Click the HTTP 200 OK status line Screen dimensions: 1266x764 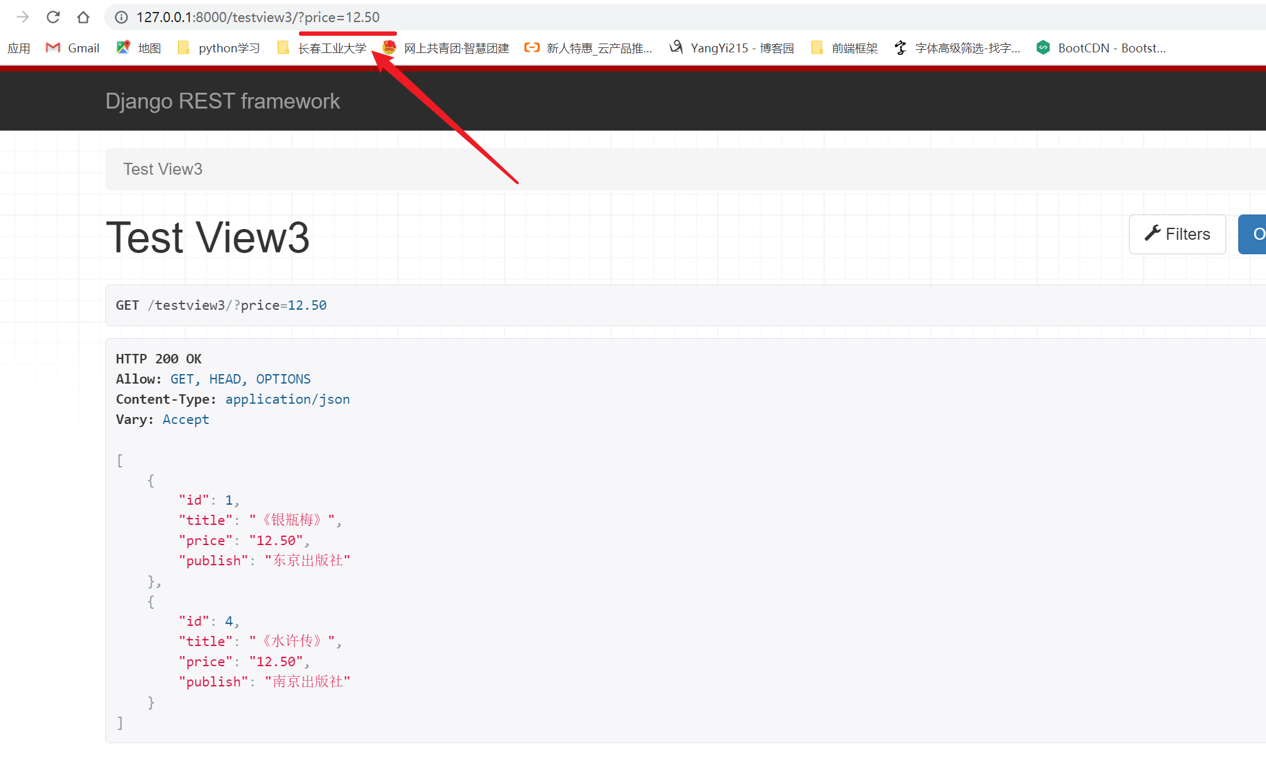[x=158, y=359]
